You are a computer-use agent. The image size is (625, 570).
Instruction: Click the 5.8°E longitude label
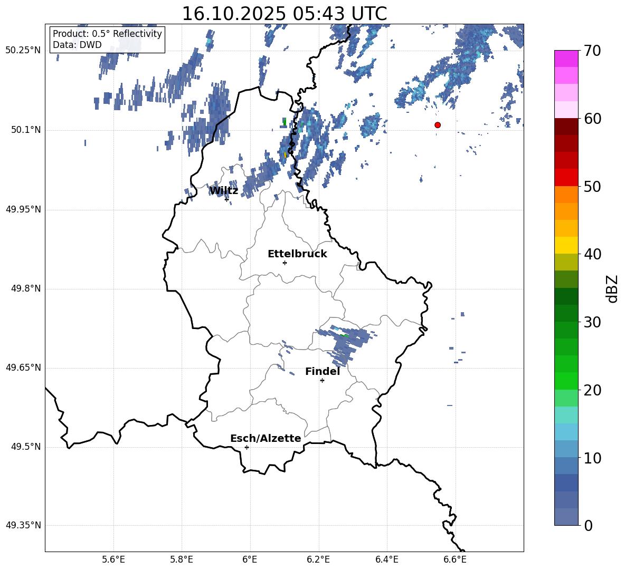(x=182, y=559)
